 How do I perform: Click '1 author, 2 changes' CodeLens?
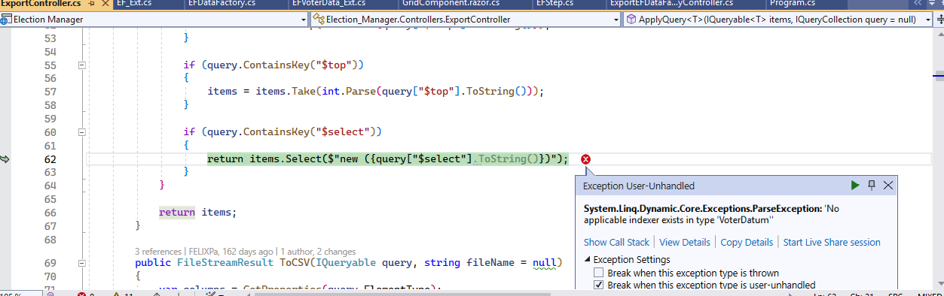(318, 252)
